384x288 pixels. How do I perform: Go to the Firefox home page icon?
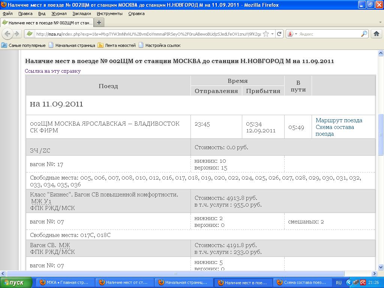click(x=376, y=34)
